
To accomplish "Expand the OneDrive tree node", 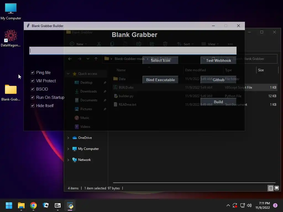I will 68,138.
